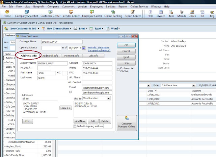Open the Reports menu
The width and height of the screenshot is (216, 157).
(x=123, y=7)
